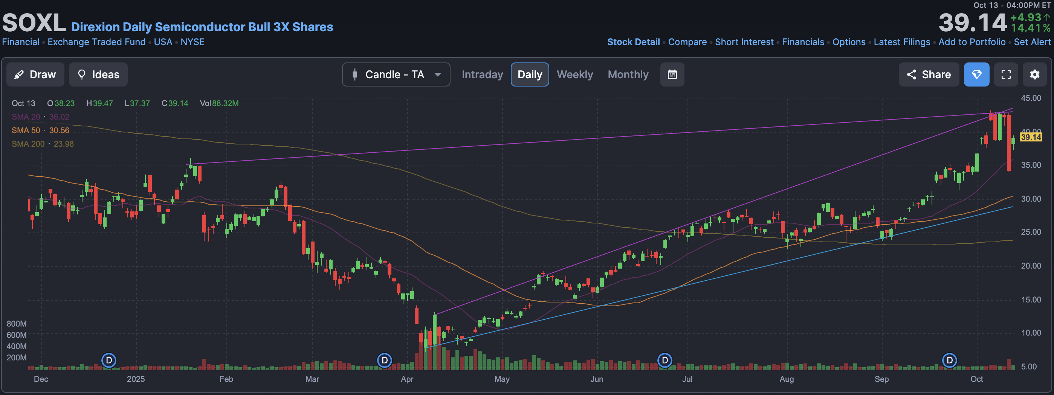Image resolution: width=1054 pixels, height=395 pixels.
Task: Click the SMA 20 indicator label
Action: 26,117
